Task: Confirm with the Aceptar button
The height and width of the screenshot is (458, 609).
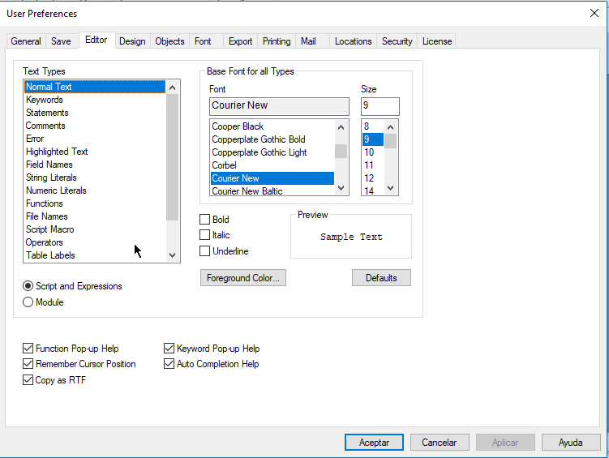Action: 374,443
